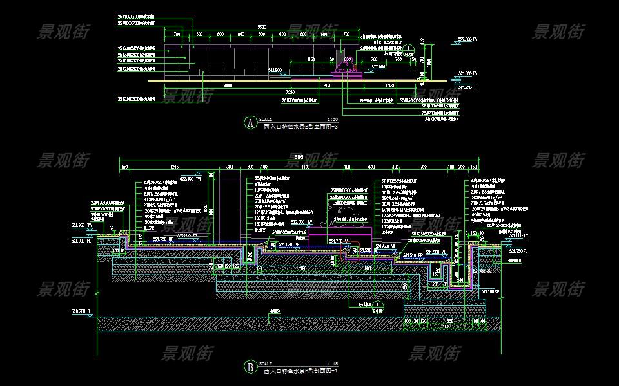
Task: Select the title text beside marker B
Action: pos(301,371)
